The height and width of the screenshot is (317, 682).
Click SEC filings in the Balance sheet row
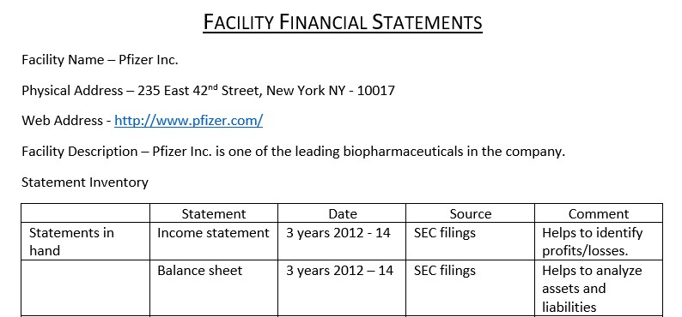pos(470,288)
